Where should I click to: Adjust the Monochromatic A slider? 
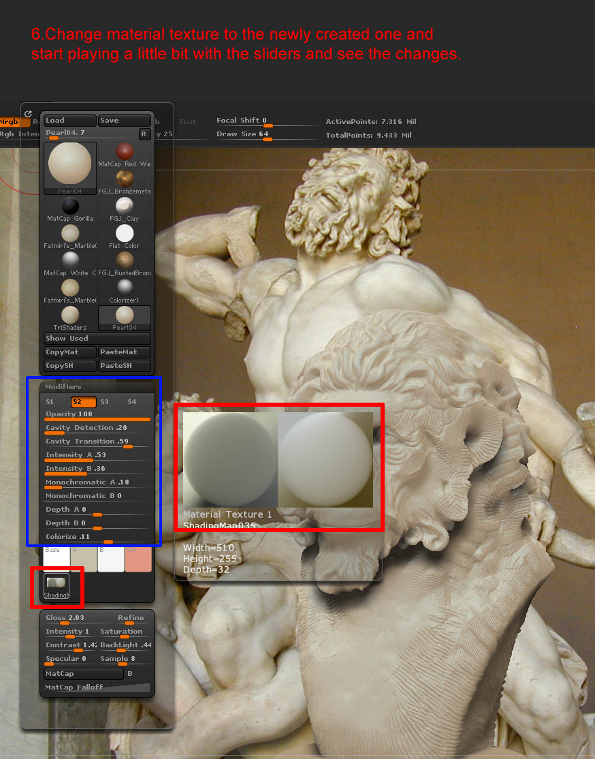click(x=97, y=483)
